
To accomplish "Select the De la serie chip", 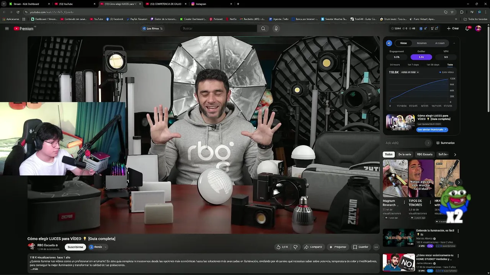I will coord(405,154).
